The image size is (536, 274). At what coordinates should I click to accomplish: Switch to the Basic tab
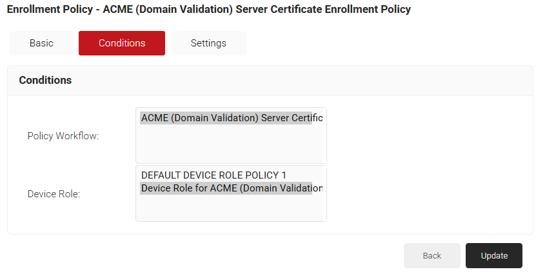click(x=41, y=43)
